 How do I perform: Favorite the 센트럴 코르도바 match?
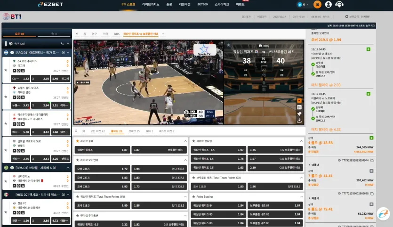[x=6, y=150]
